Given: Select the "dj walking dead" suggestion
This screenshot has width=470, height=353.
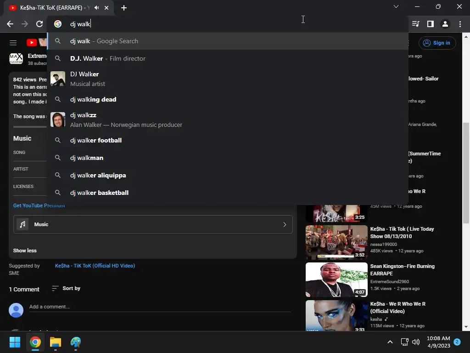Looking at the screenshot, I should (228, 99).
